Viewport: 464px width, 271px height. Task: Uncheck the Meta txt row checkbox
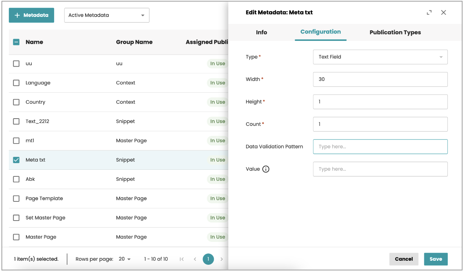point(16,160)
